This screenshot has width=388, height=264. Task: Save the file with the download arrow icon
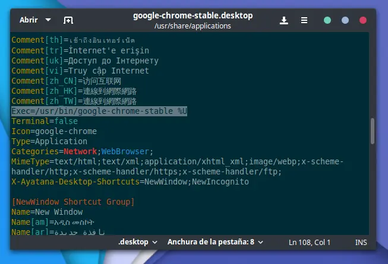pyautogui.click(x=284, y=20)
